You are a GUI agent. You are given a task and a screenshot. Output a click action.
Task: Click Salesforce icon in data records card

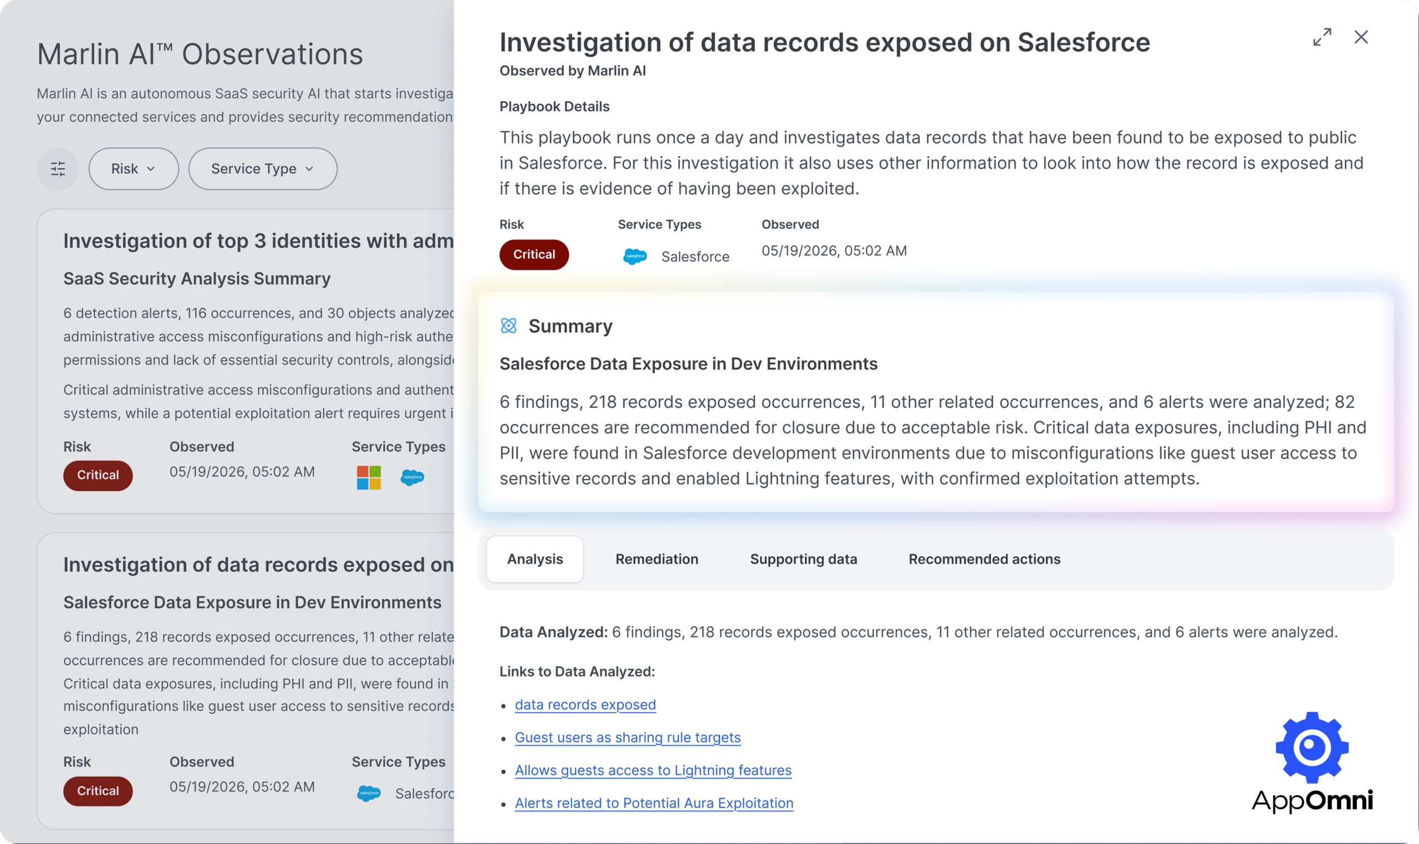(369, 794)
